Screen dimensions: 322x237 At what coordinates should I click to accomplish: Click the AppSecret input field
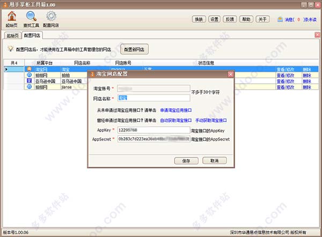pos(154,139)
